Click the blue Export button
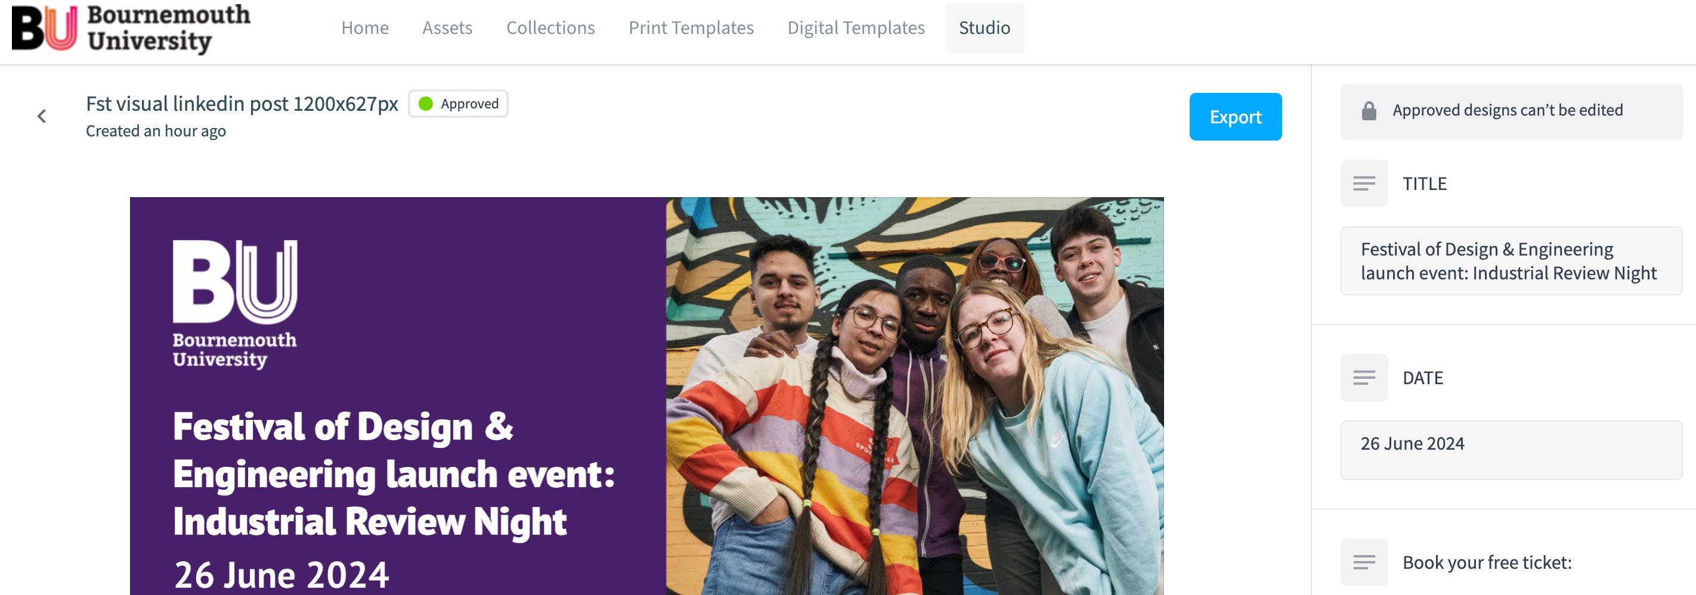This screenshot has height=595, width=1696. tap(1235, 116)
